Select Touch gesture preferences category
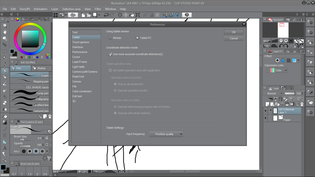The image size is (315, 177). pyautogui.click(x=81, y=42)
